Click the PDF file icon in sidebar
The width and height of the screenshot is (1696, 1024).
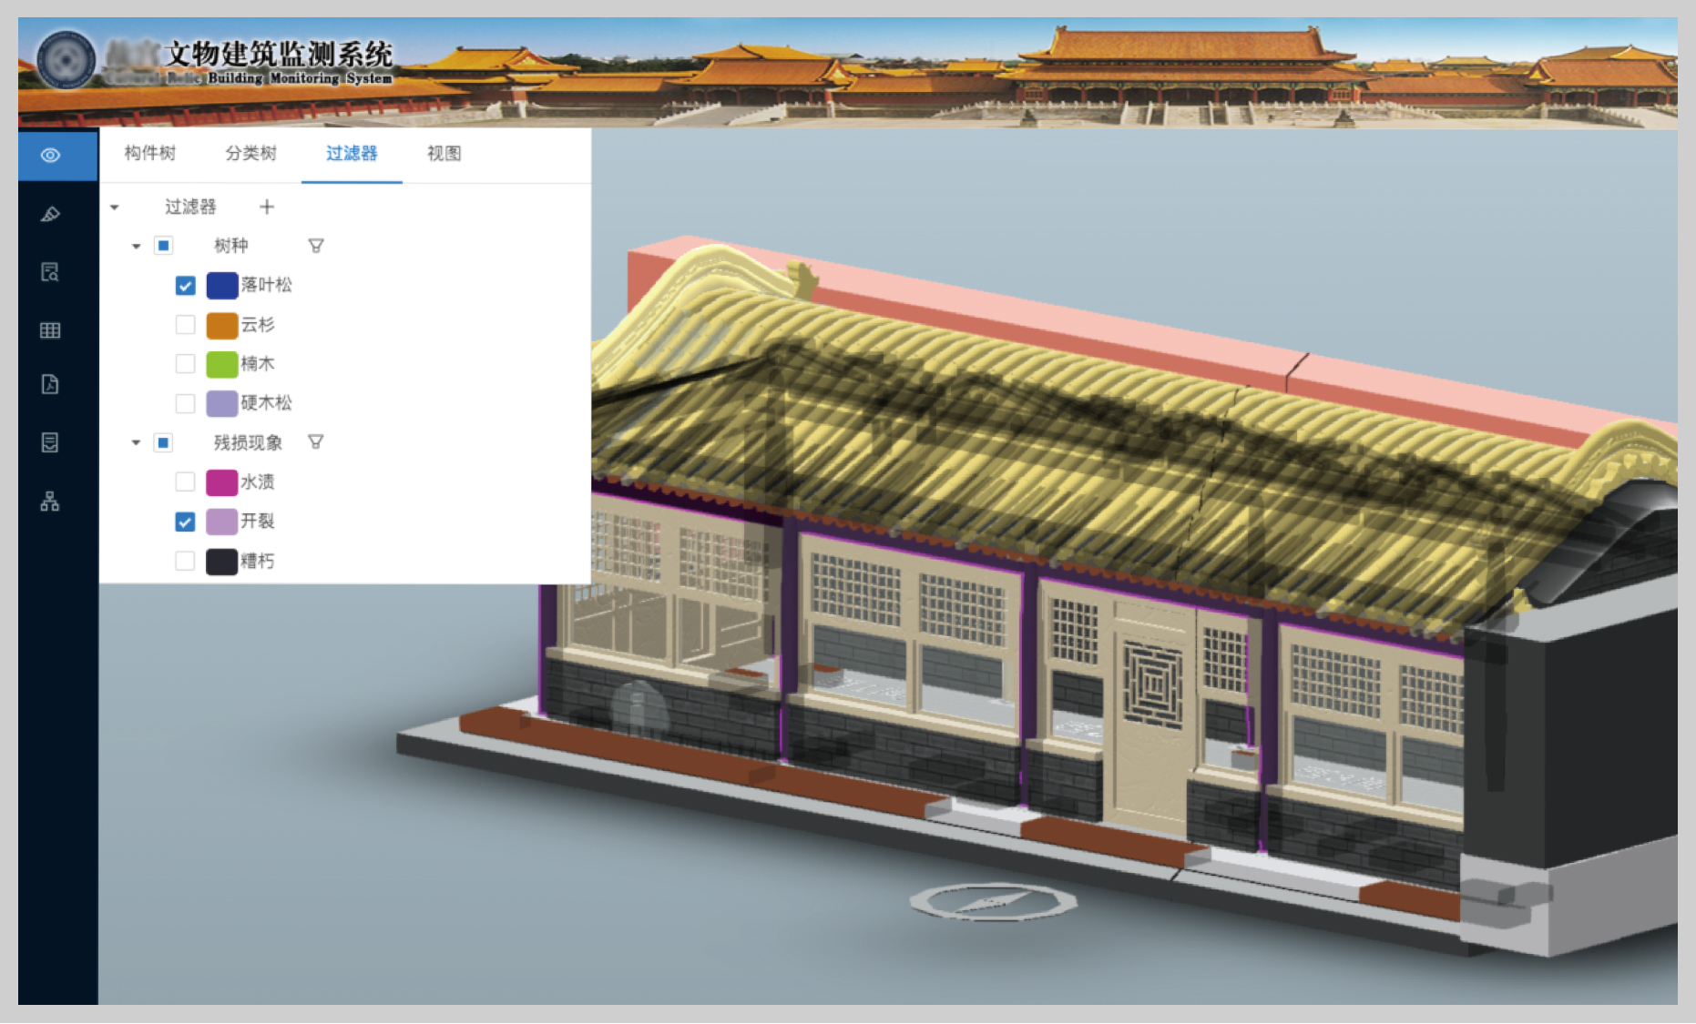[x=51, y=384]
